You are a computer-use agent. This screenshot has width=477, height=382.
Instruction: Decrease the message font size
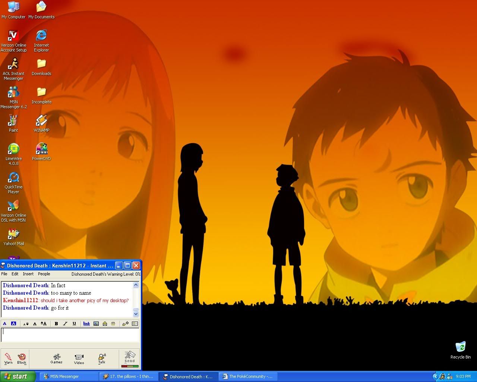pyautogui.click(x=26, y=323)
